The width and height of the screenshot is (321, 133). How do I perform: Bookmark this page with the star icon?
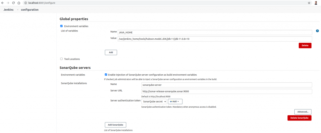pyautogui.click(x=309, y=3)
